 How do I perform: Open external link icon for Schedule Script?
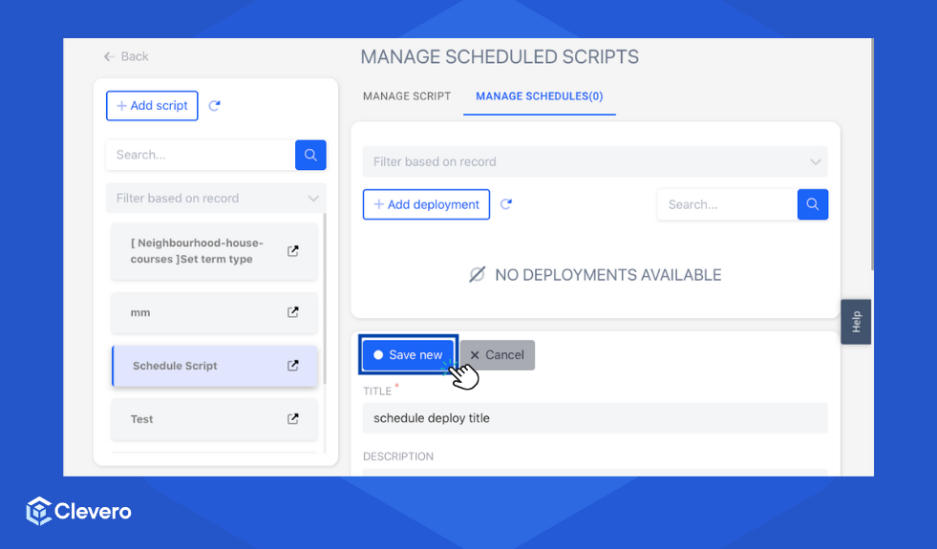click(x=293, y=366)
